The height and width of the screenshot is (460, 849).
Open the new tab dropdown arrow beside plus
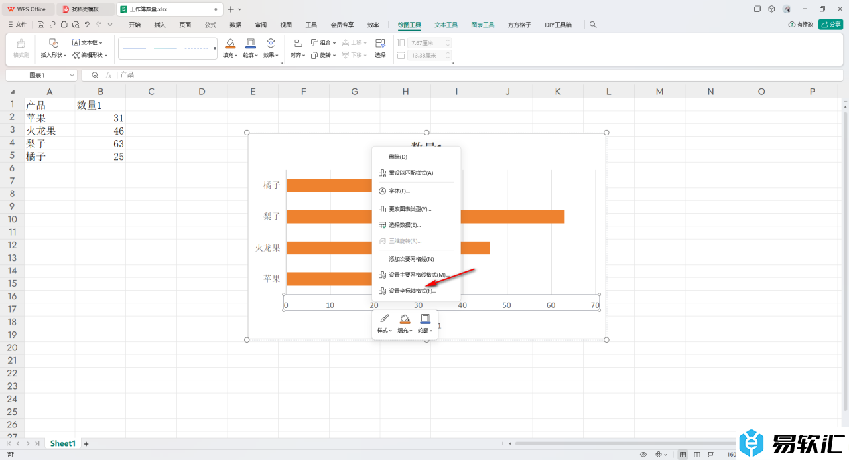[239, 9]
